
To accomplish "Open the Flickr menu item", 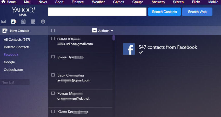I will click(x=196, y=2).
